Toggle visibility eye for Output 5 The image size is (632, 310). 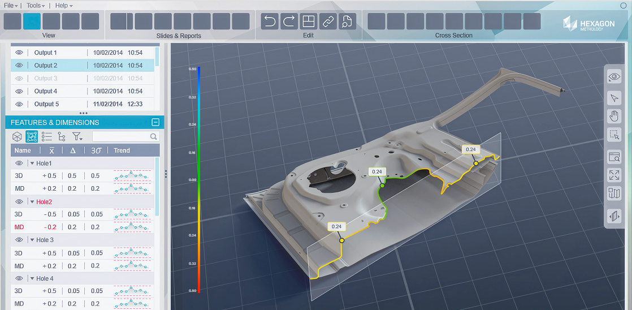19,104
